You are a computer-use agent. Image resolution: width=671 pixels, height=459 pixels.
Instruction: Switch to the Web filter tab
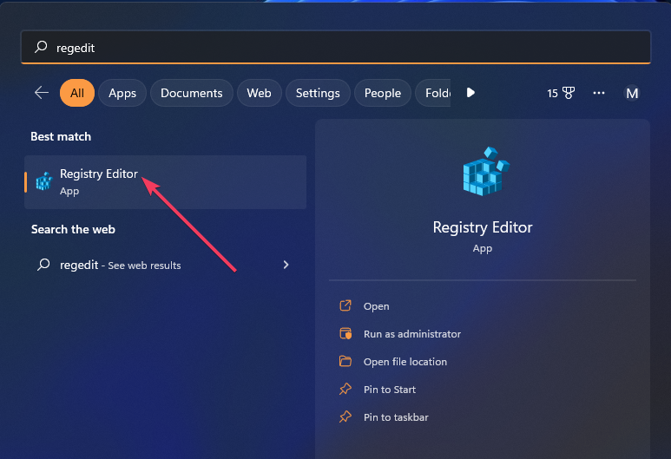tap(259, 93)
